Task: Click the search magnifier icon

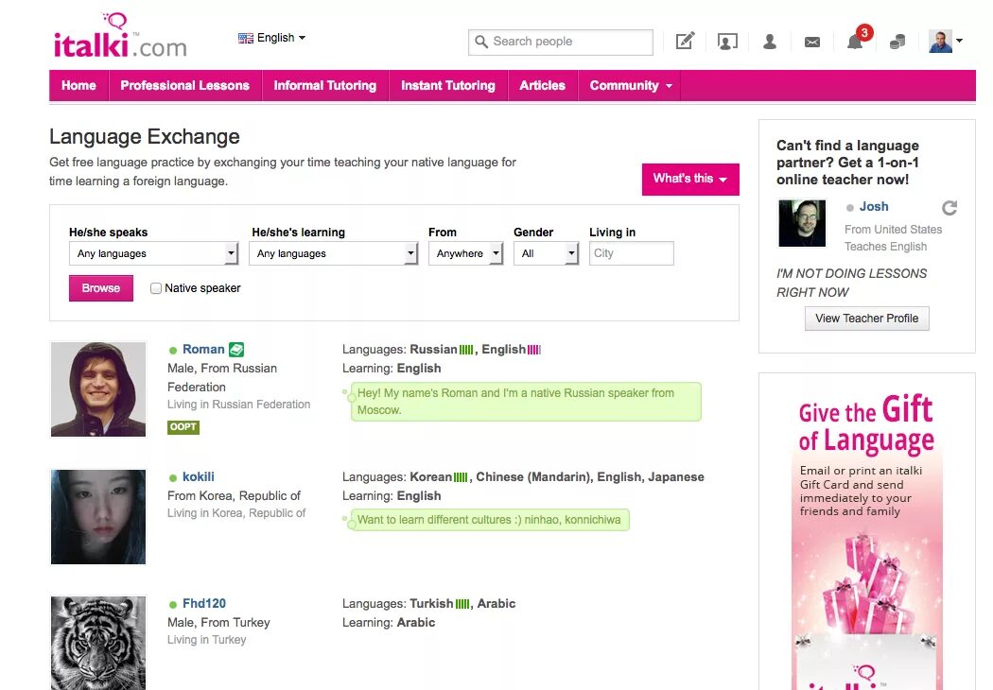Action: coord(481,42)
